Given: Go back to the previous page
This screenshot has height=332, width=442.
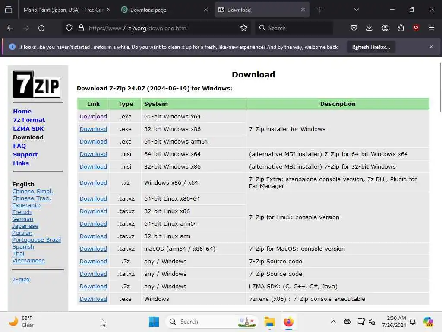Looking at the screenshot, I should 10,28.
